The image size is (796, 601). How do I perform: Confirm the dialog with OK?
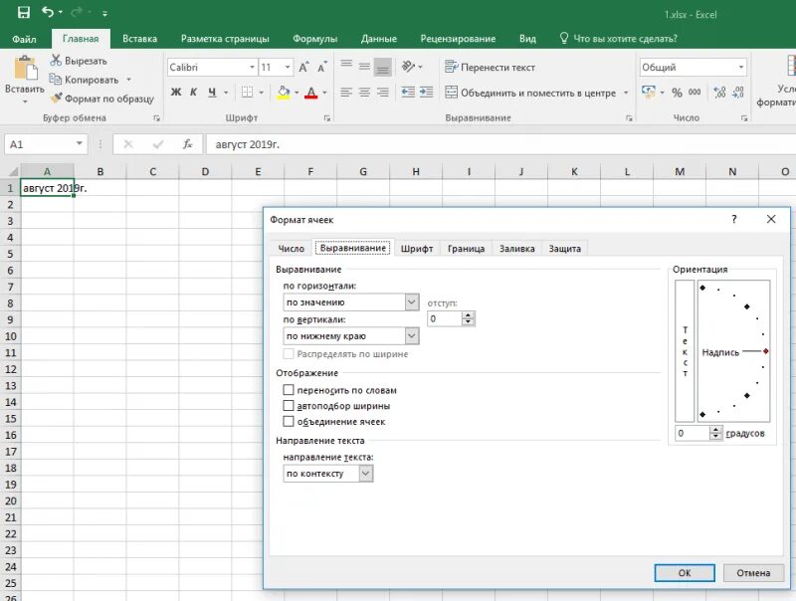[685, 572]
